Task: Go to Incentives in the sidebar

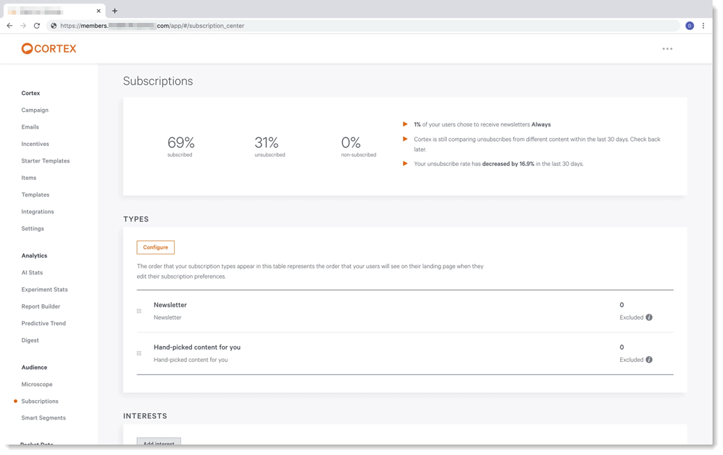Action: coord(35,144)
